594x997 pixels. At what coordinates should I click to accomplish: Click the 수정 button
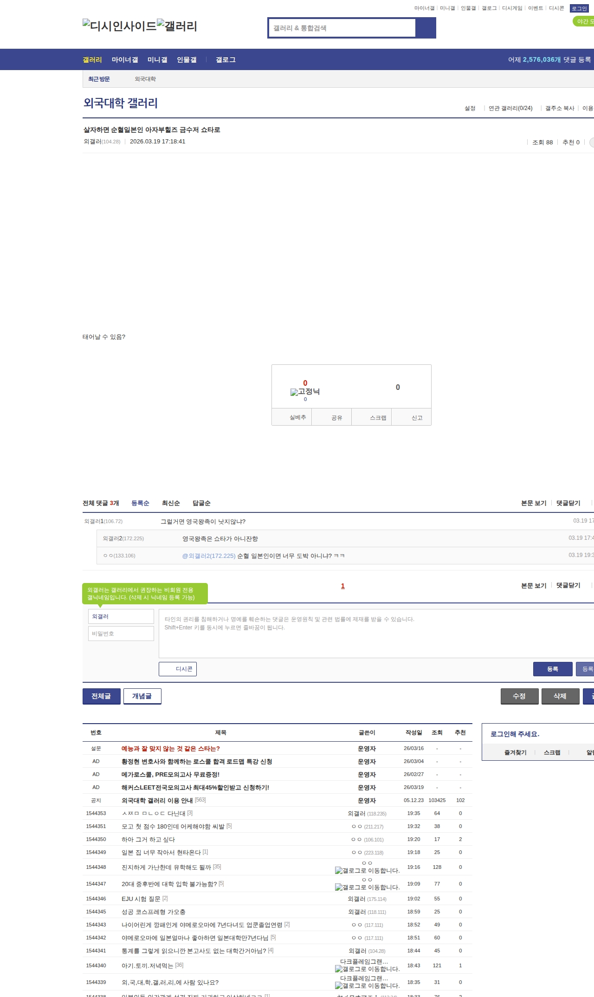(520, 696)
